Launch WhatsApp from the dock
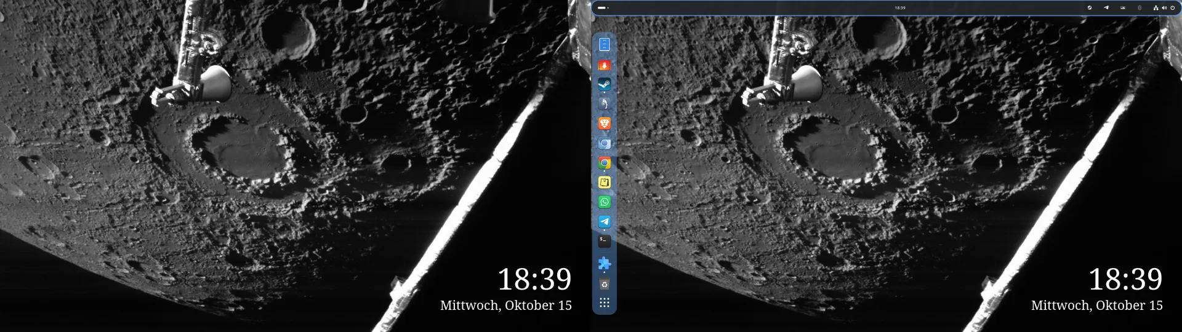1182x332 pixels. point(605,202)
